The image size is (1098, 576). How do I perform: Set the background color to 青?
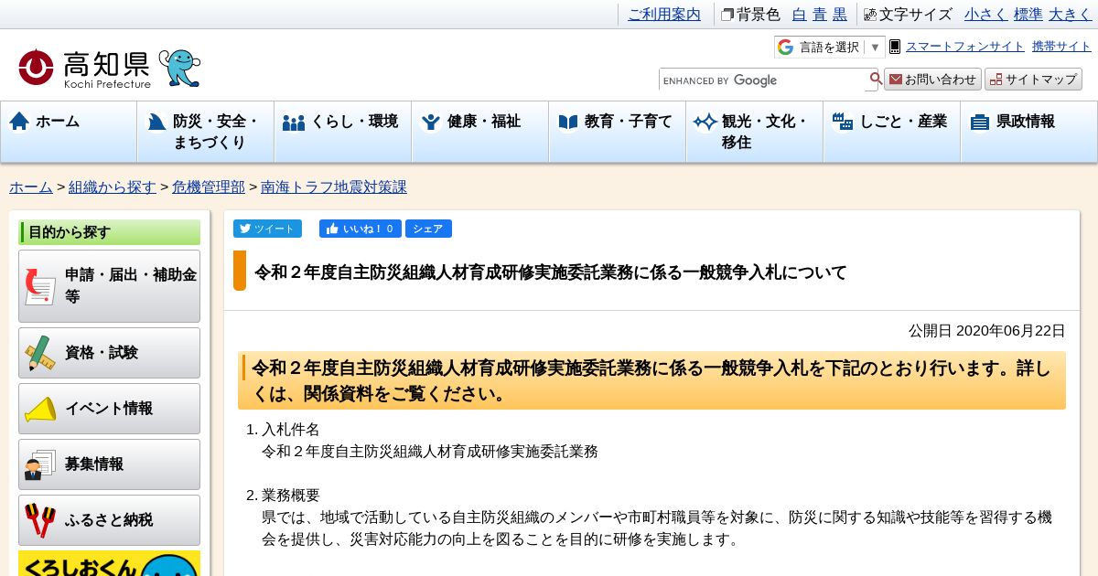click(819, 14)
